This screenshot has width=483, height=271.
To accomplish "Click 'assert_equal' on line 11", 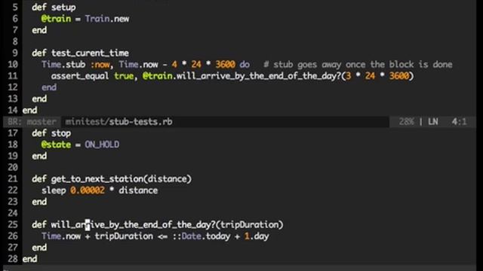I will [x=80, y=76].
